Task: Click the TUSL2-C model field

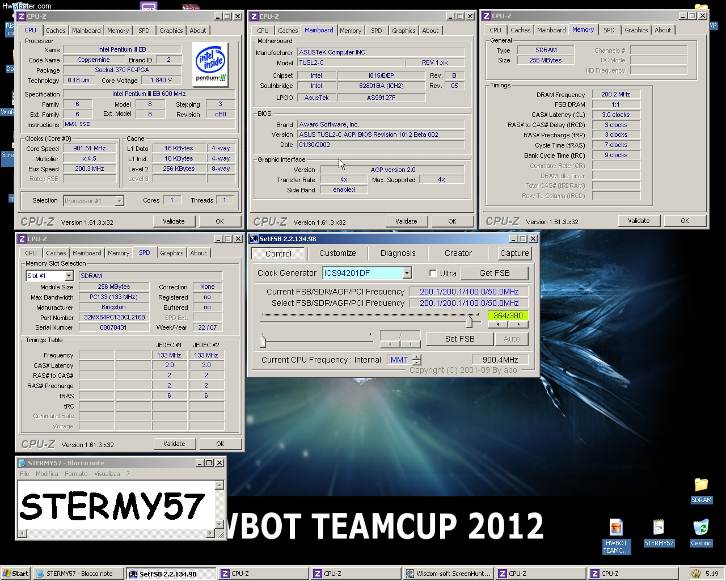Action: click(x=351, y=62)
